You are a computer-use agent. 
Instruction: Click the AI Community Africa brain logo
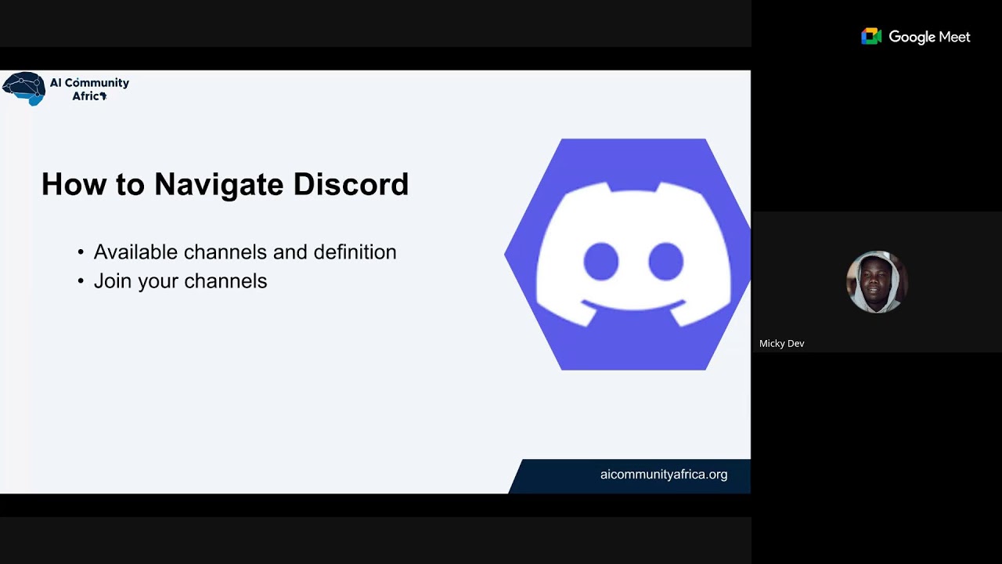pos(24,89)
